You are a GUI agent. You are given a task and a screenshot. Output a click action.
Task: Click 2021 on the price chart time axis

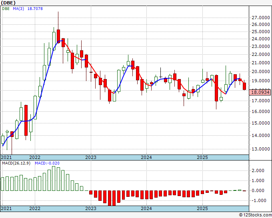(6, 157)
